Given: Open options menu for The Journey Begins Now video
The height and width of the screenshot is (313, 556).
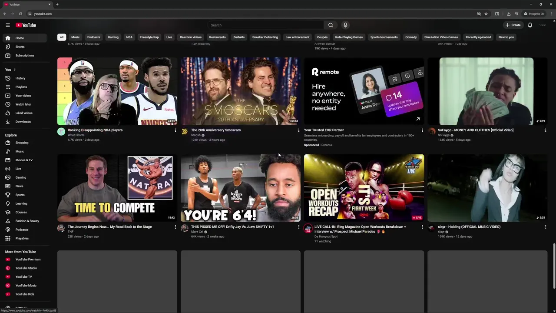Looking at the screenshot, I should pos(175,227).
